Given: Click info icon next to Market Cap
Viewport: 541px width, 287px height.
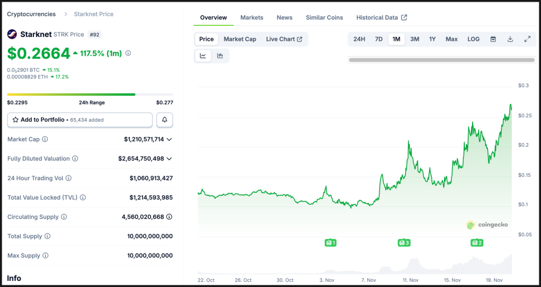Looking at the screenshot, I should click(x=45, y=139).
